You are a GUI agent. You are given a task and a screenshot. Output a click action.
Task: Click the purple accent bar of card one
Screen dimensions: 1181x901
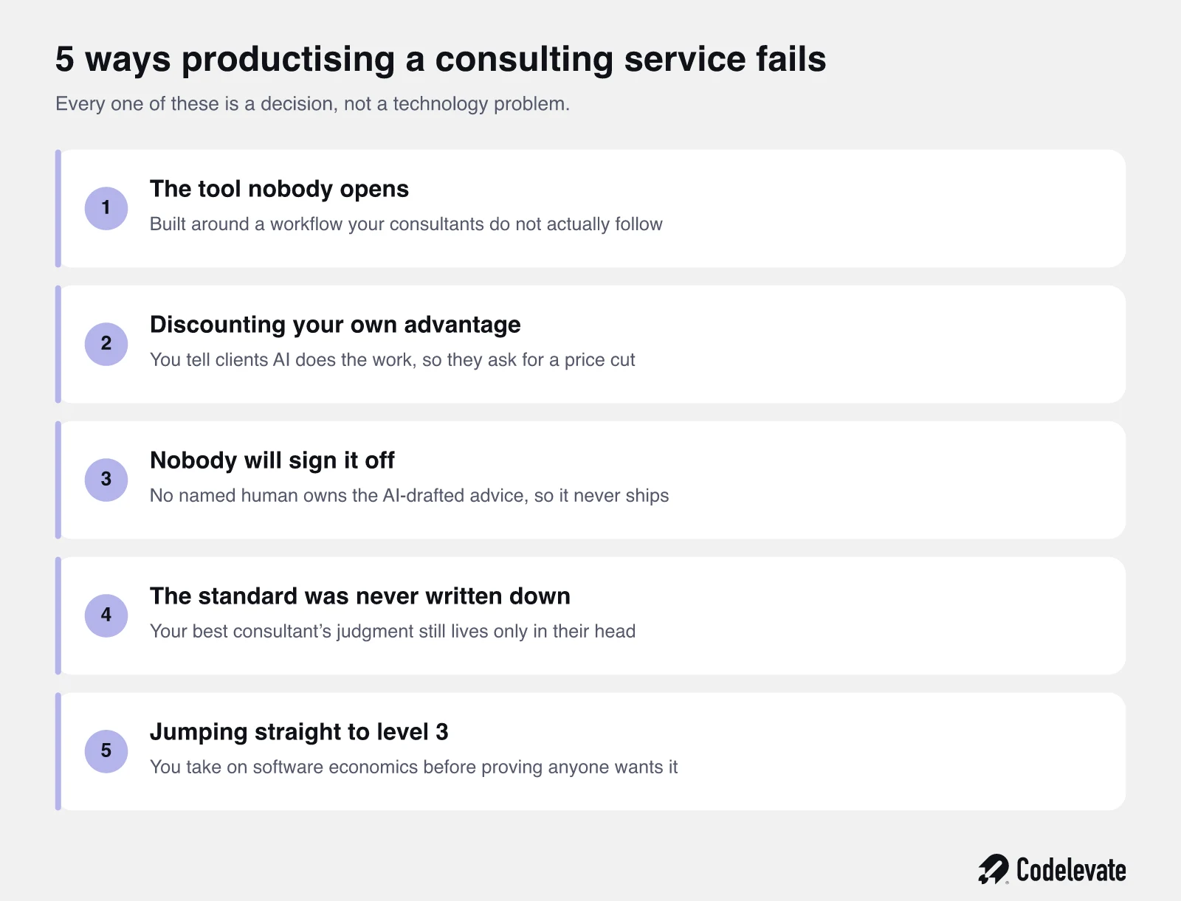click(x=58, y=209)
